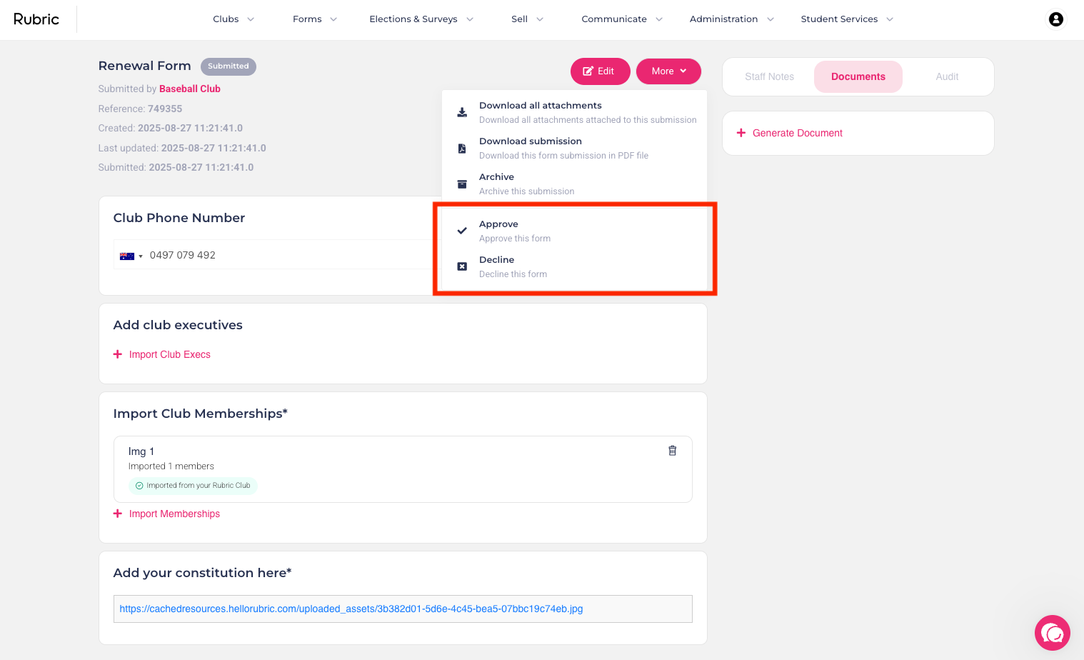Screen dimensions: 1084x660
Task: Expand the Elections & Surveys menu
Action: [421, 19]
